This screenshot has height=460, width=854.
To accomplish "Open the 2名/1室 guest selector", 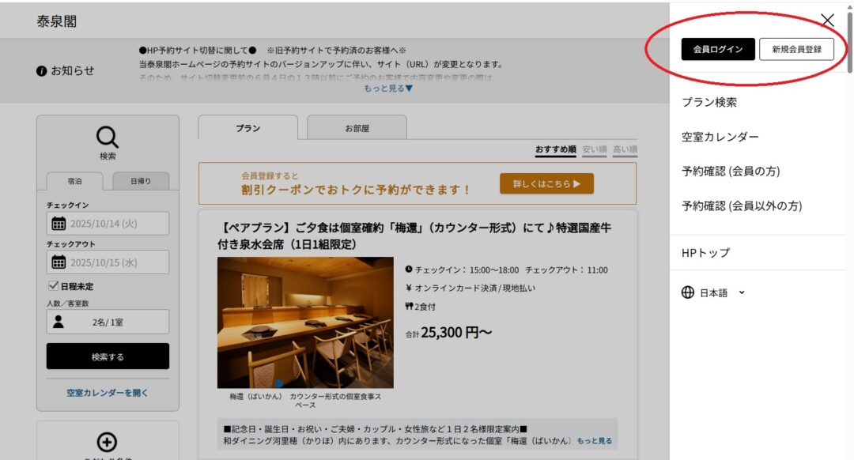I will (x=108, y=322).
